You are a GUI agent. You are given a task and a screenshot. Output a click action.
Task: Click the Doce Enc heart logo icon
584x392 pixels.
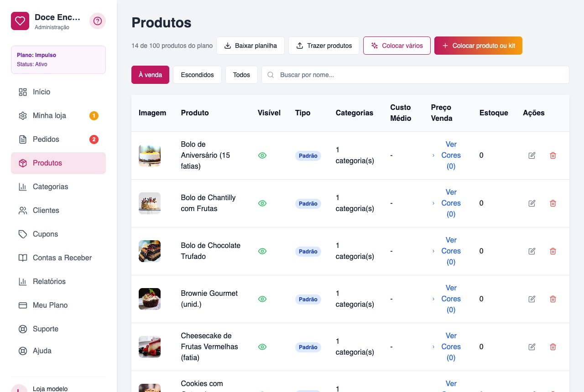20,21
